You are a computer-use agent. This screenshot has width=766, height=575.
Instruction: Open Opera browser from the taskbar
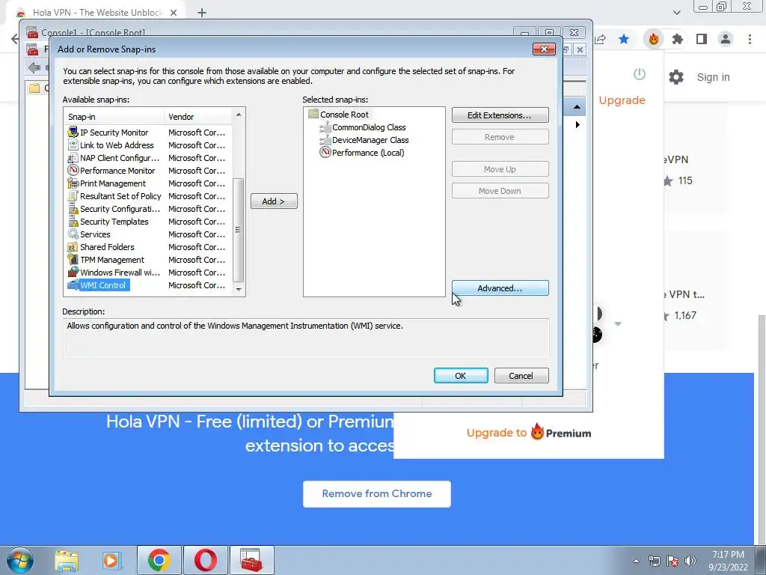(205, 560)
